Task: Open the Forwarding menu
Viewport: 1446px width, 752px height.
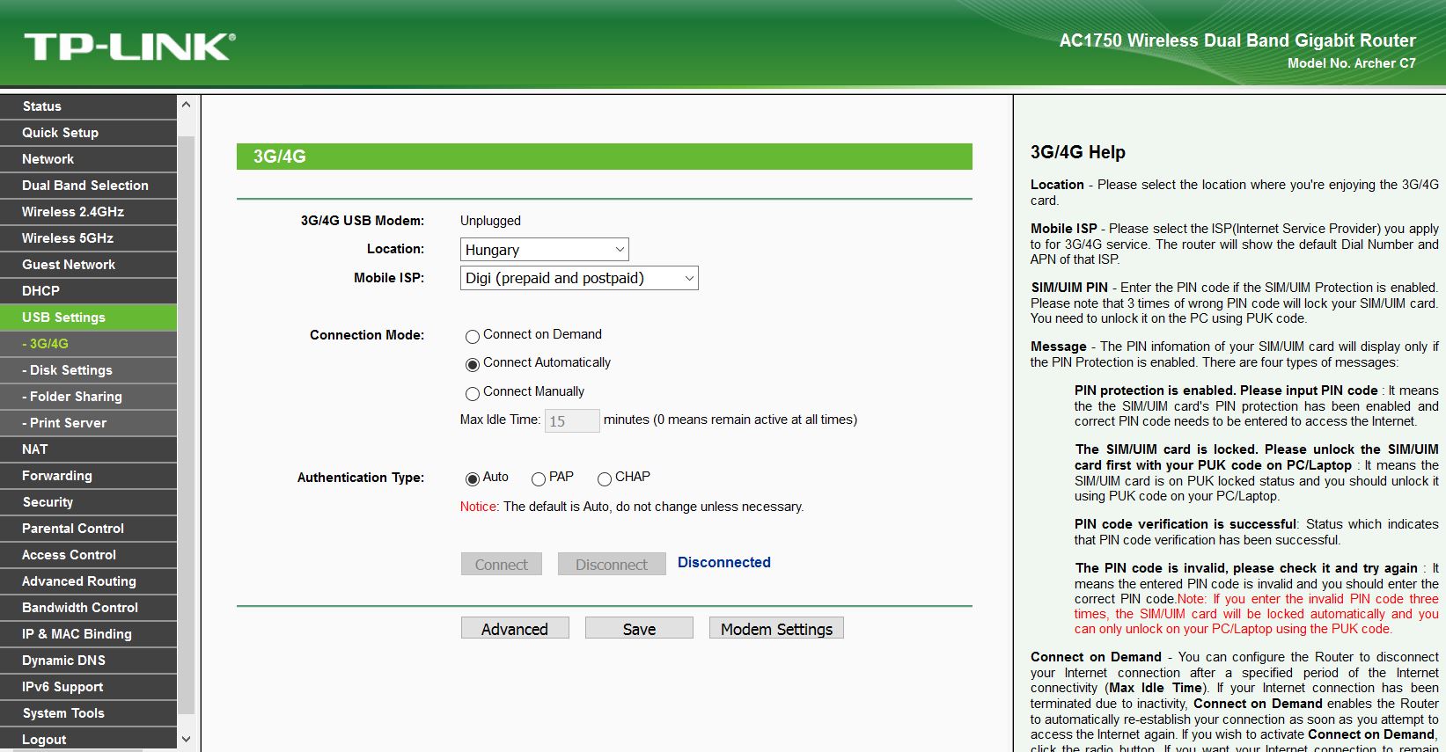Action: (x=88, y=476)
